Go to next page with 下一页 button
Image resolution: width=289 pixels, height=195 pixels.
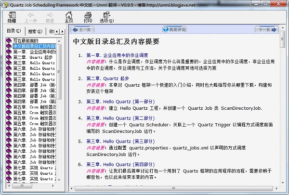(267, 29)
